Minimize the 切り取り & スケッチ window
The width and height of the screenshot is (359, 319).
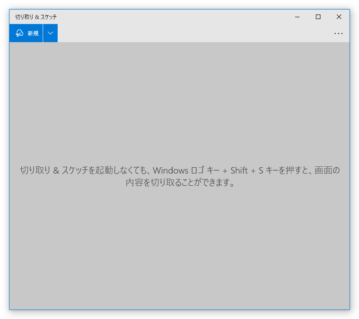297,17
